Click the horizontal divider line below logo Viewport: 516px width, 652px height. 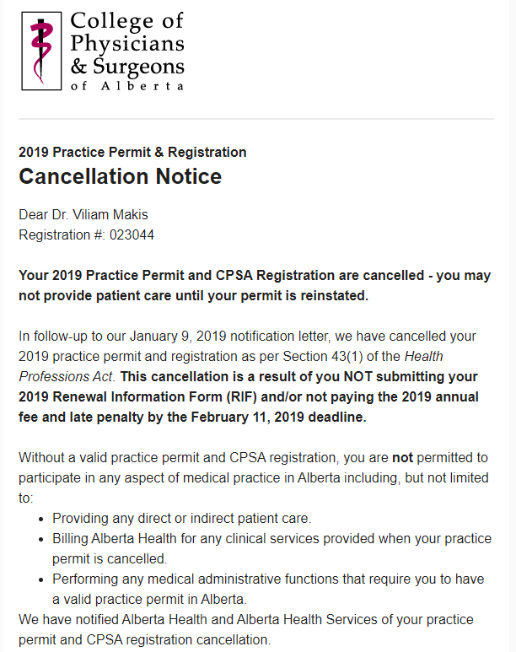pos(256,119)
